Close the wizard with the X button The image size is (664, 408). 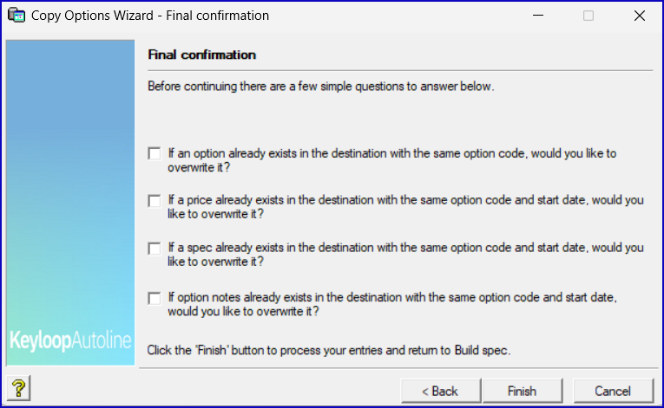tap(640, 16)
